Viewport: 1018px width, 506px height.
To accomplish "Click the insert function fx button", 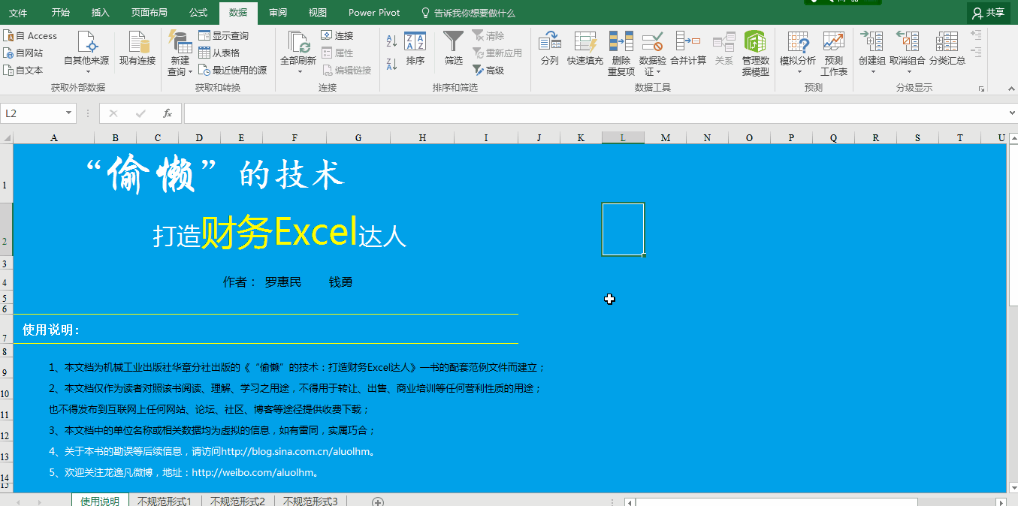I will pos(168,113).
